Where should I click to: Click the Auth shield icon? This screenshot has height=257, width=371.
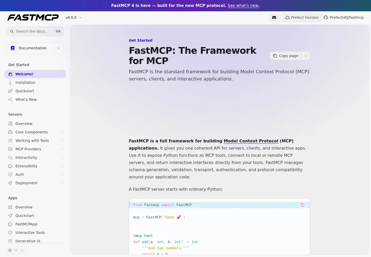[x=10, y=175]
